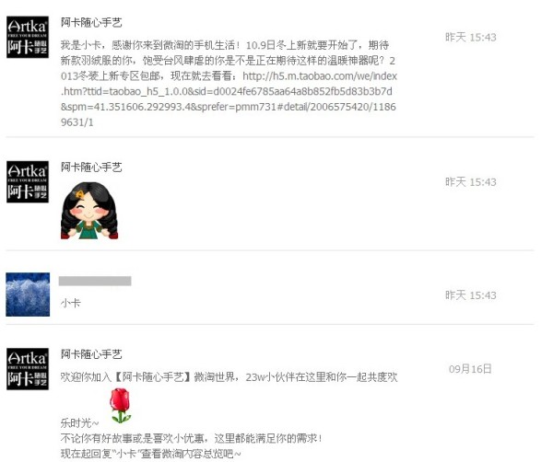The width and height of the screenshot is (553, 462).
Task: Click the line 现在起回复"小卡"查看微淘内容总览吧
Action: click(x=151, y=454)
